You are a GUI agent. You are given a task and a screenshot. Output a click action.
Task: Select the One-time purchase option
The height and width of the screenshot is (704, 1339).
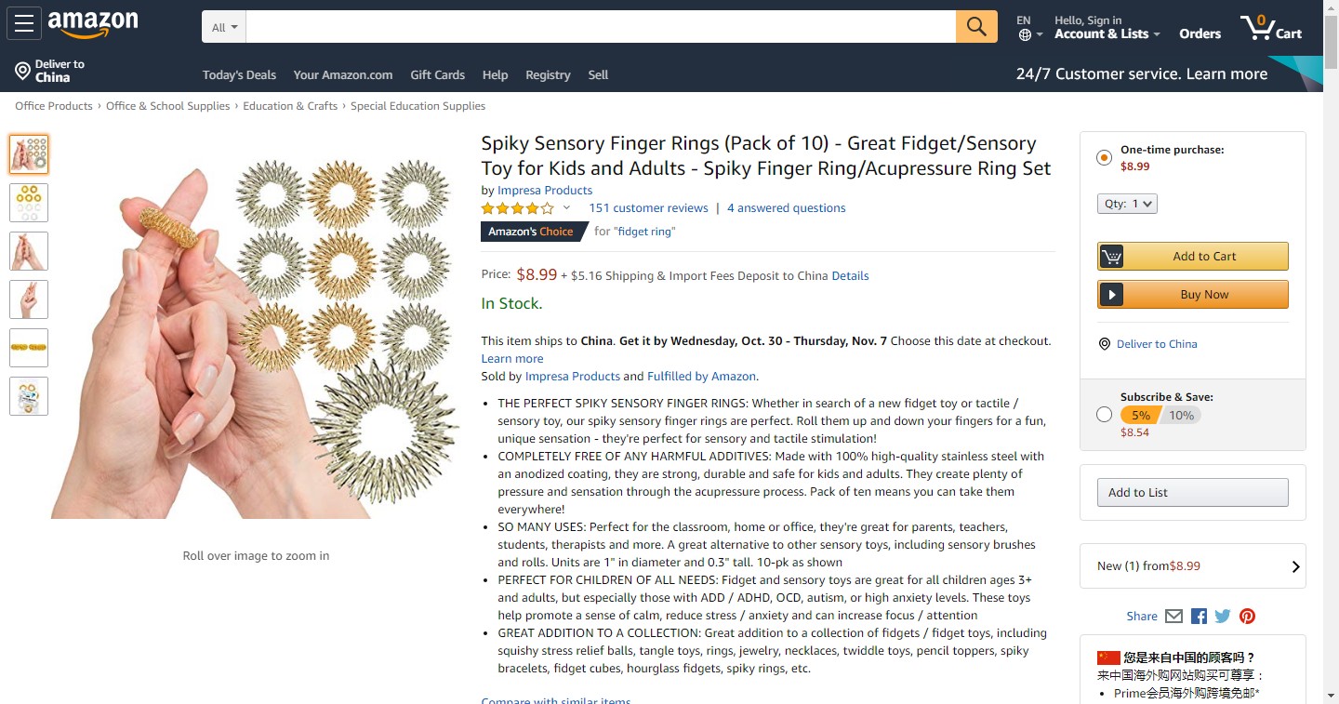click(1104, 157)
